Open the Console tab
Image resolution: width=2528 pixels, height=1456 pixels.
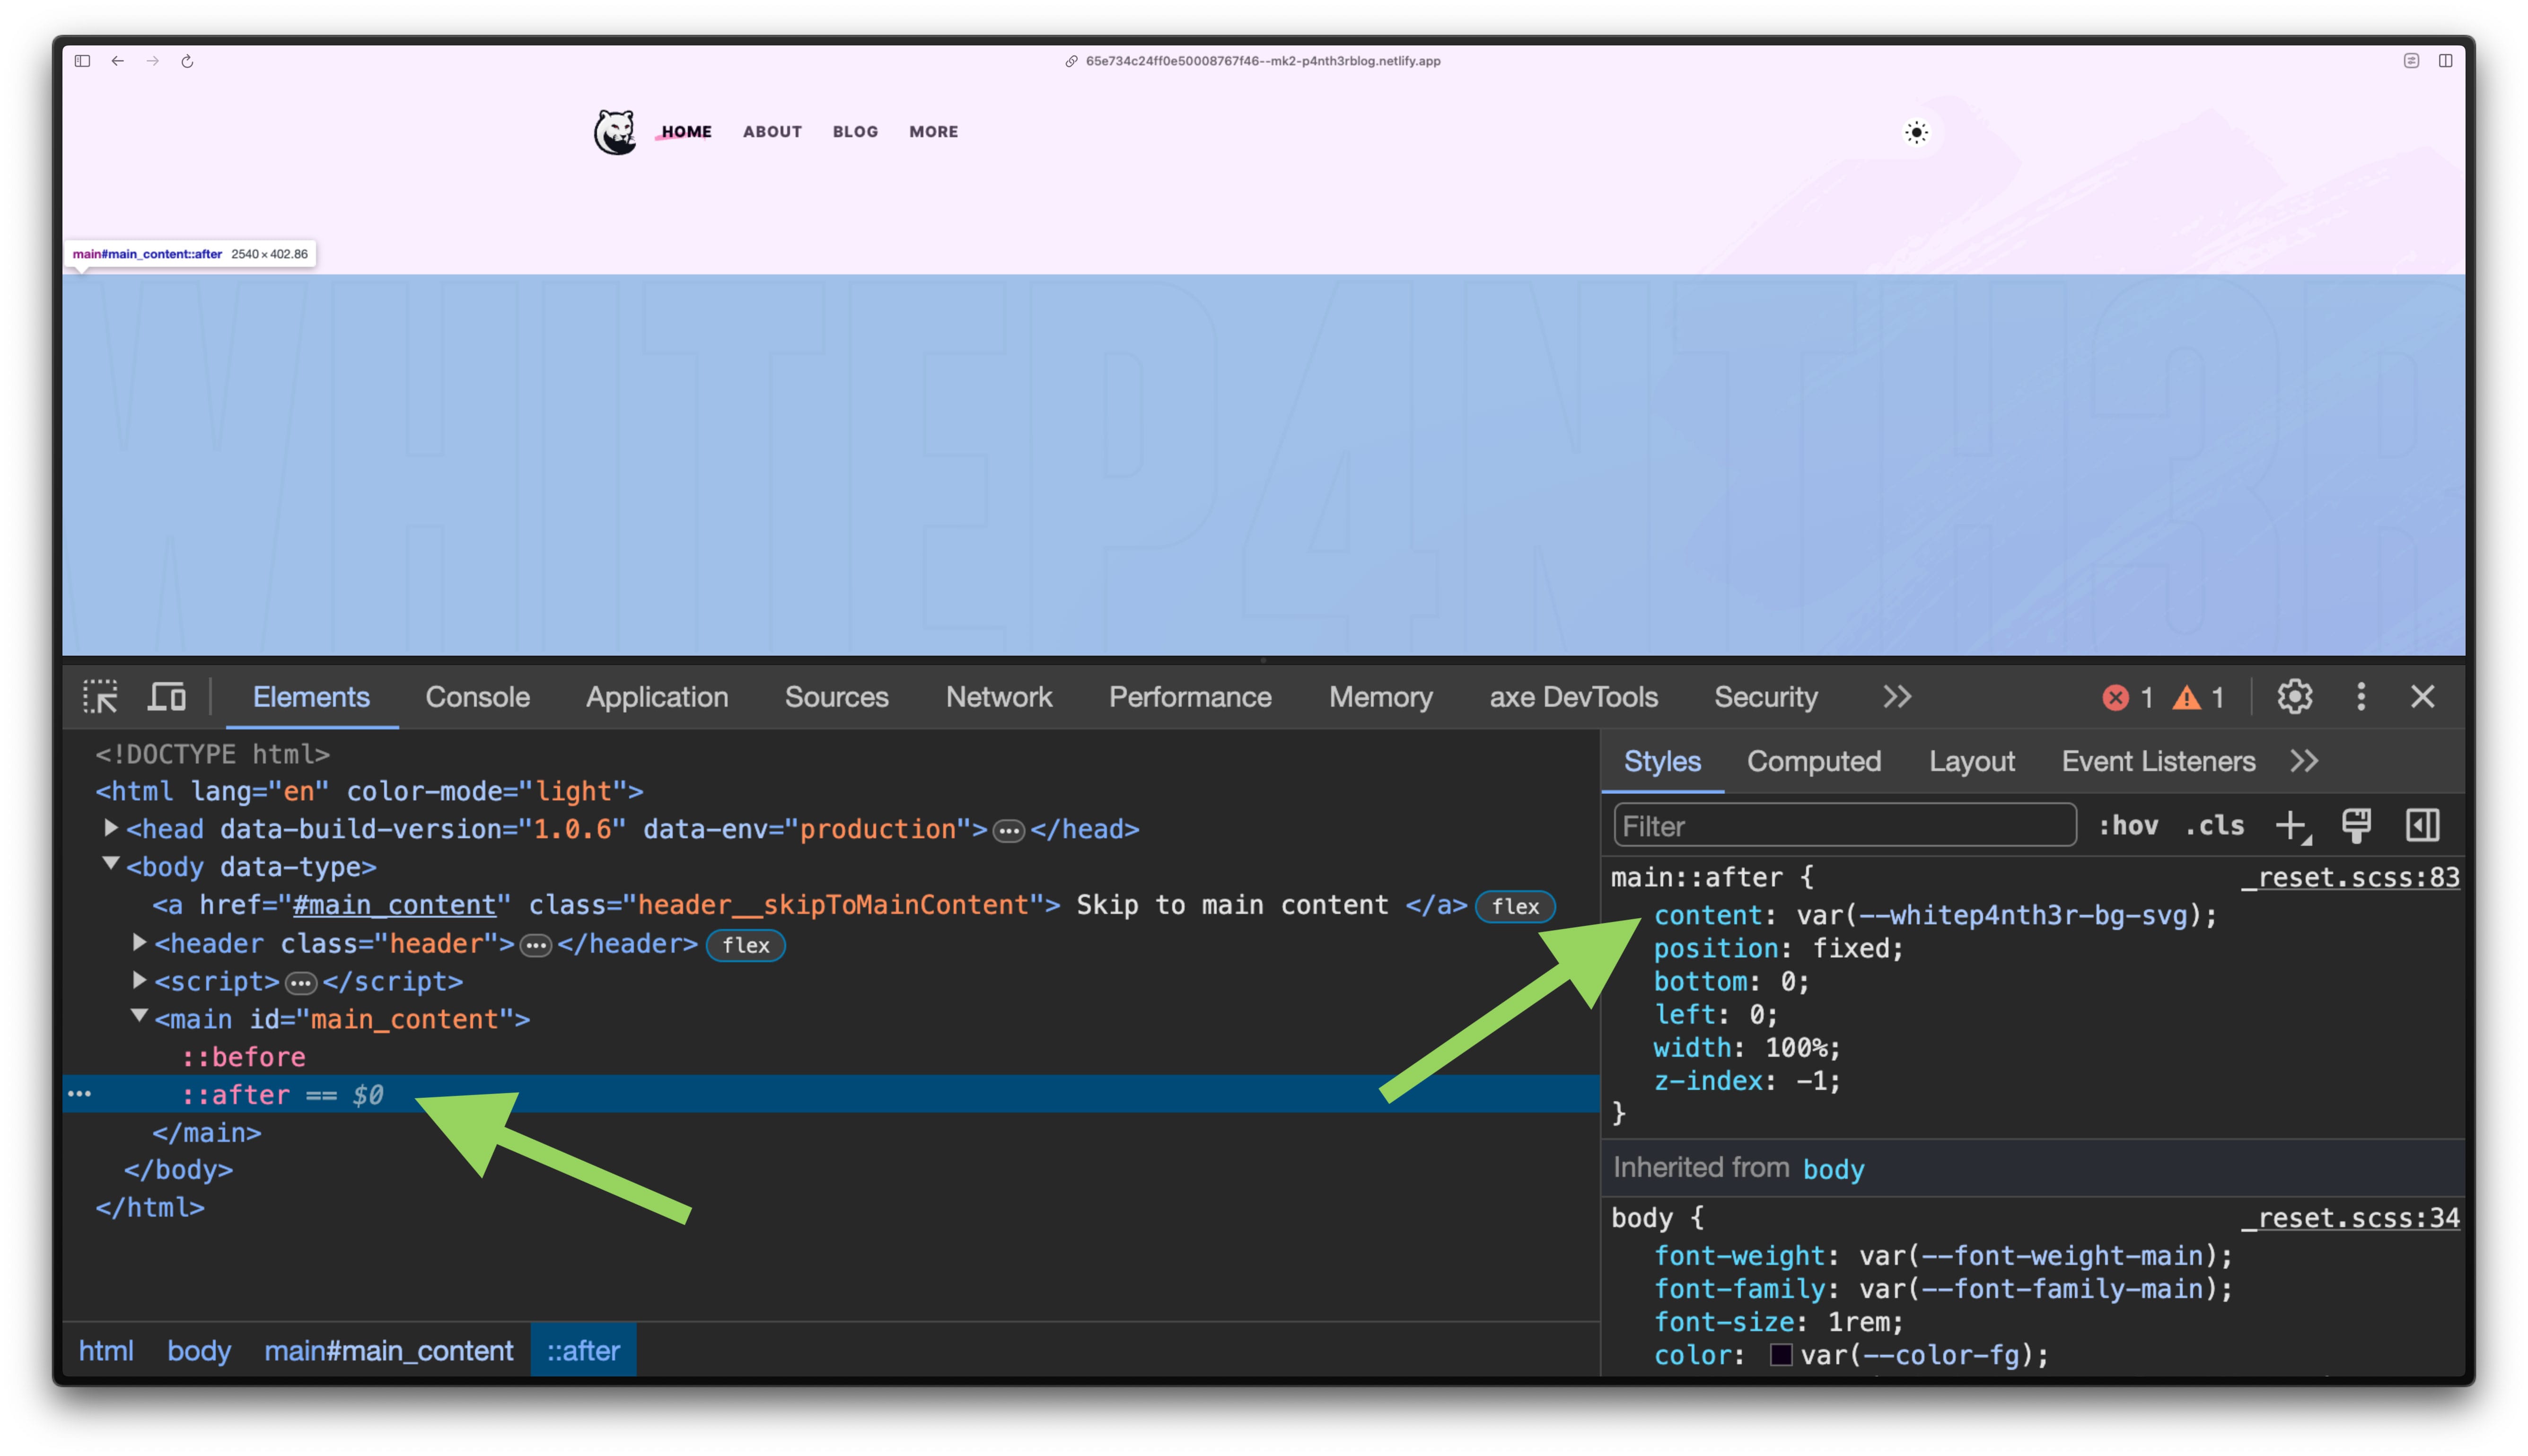point(477,696)
